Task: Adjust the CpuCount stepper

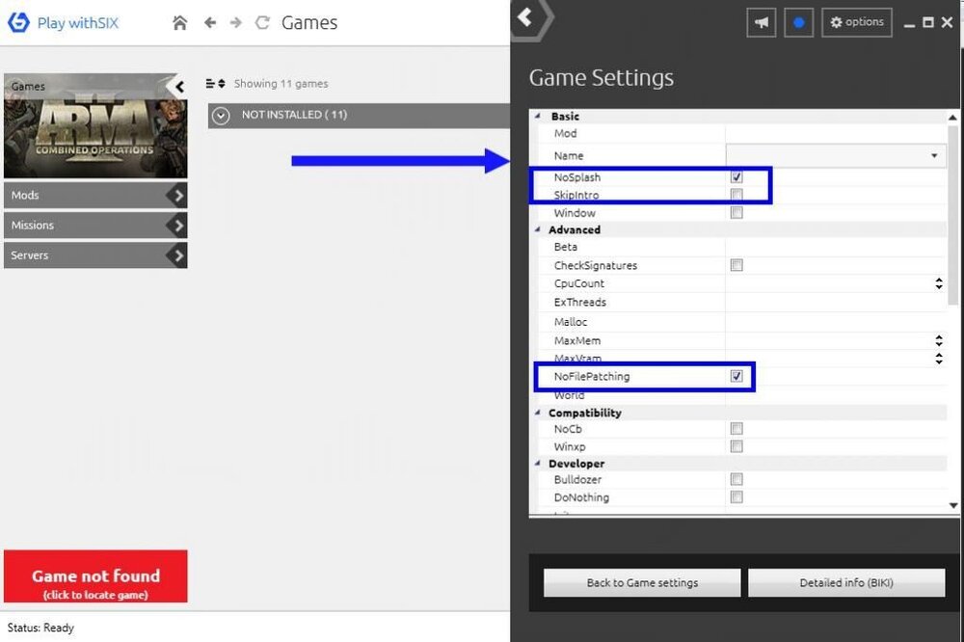Action: (x=939, y=283)
